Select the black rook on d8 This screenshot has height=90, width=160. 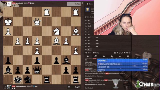pyautogui.click(x=47, y=80)
